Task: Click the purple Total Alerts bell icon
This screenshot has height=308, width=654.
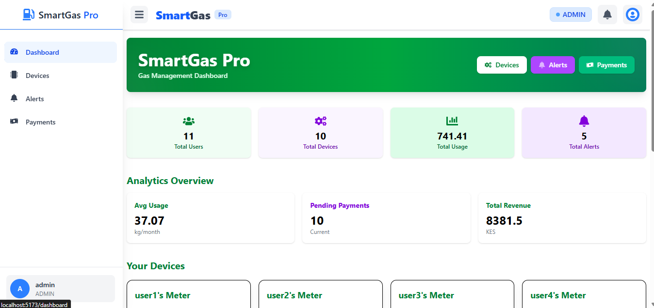Action: click(584, 121)
